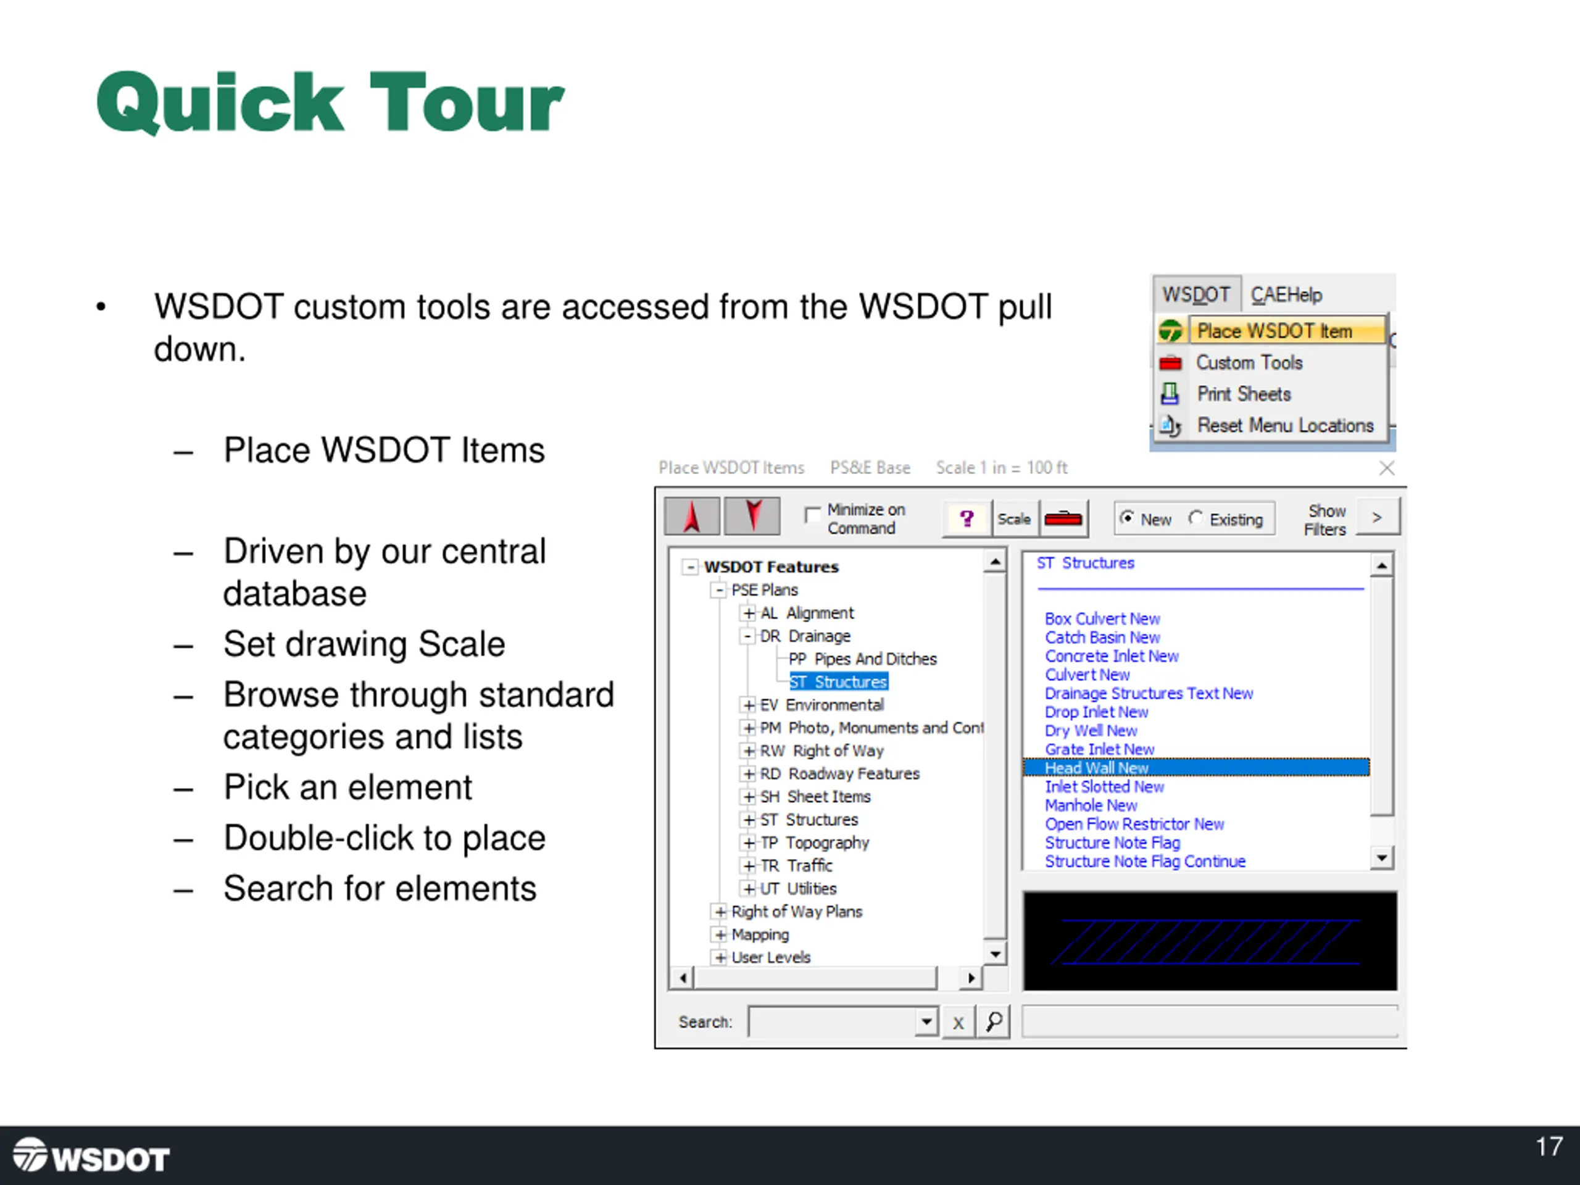Expand the Mapping node

click(720, 934)
